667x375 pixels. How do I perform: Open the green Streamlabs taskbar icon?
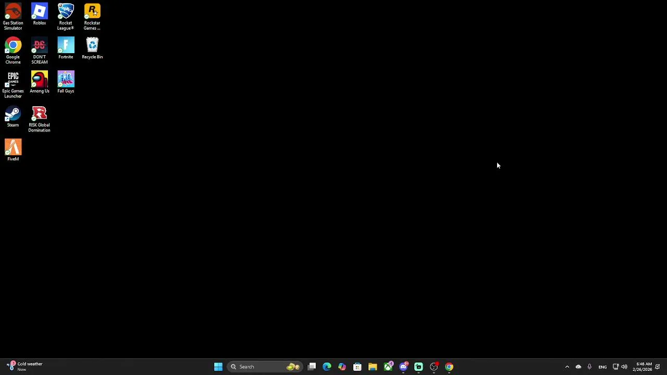point(418,367)
